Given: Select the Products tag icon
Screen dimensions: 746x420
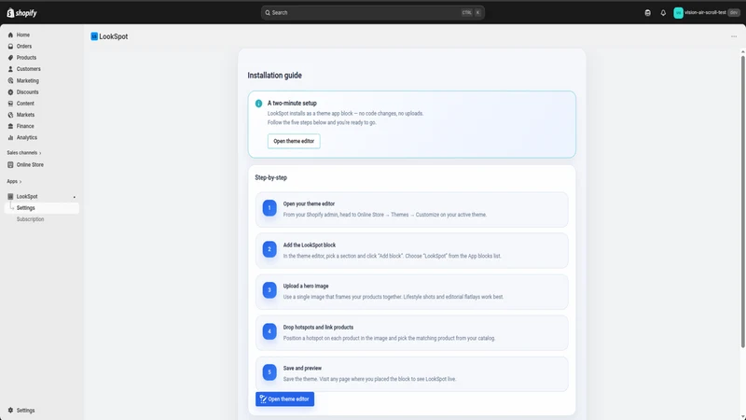Looking at the screenshot, I should coord(10,58).
